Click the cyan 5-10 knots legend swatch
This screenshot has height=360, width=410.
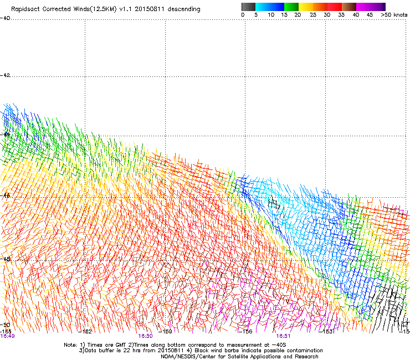pyautogui.click(x=263, y=7)
